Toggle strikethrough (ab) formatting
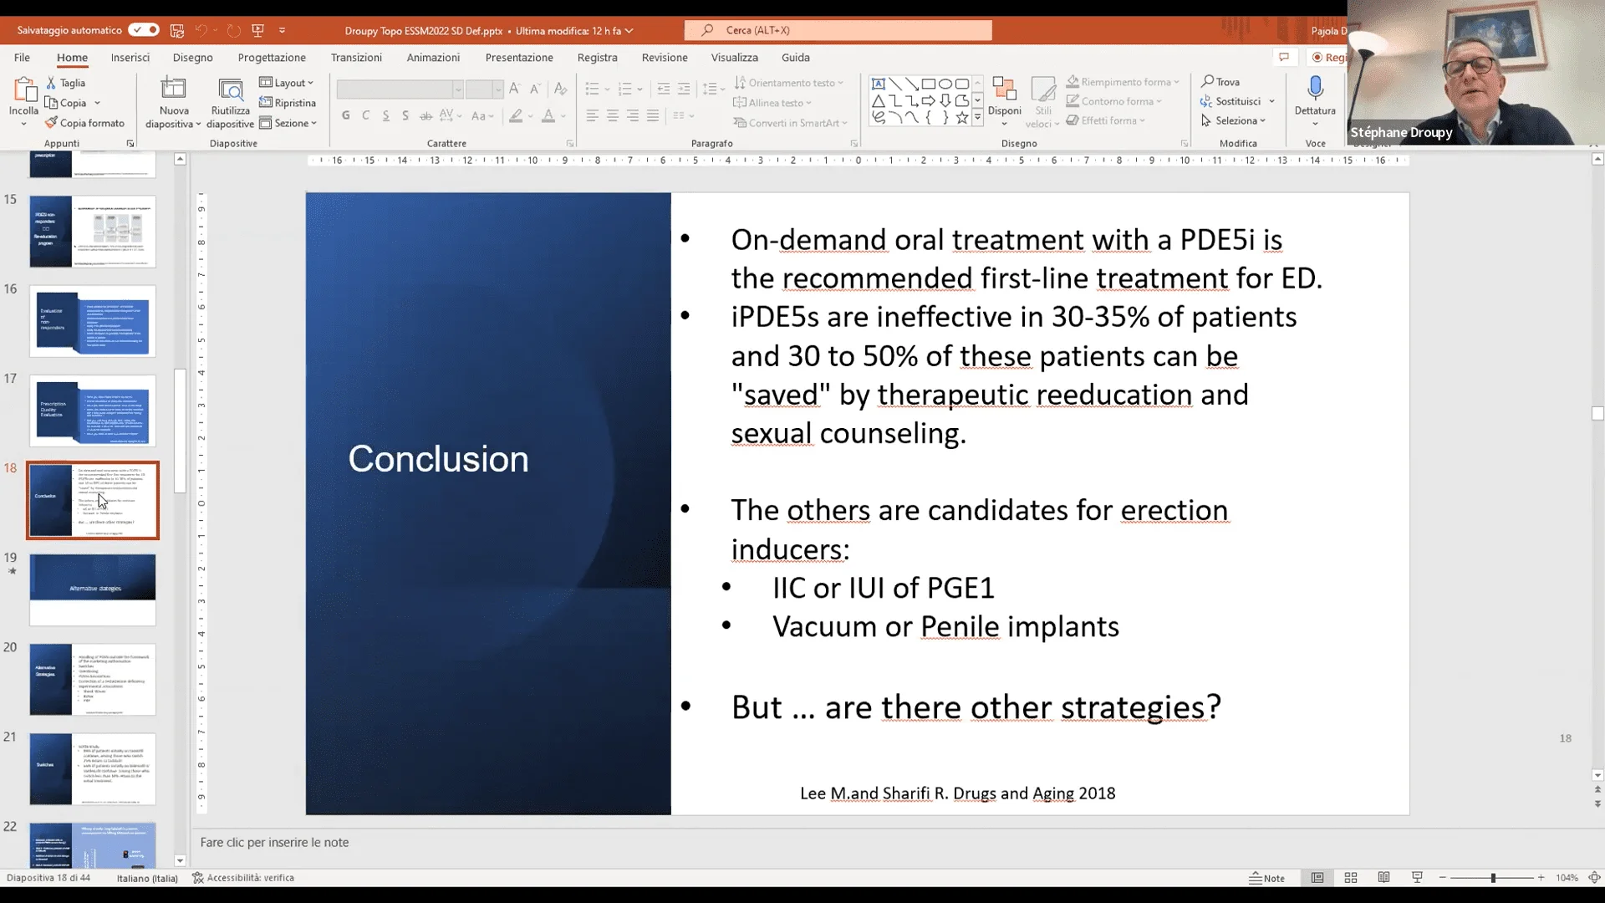 click(425, 115)
